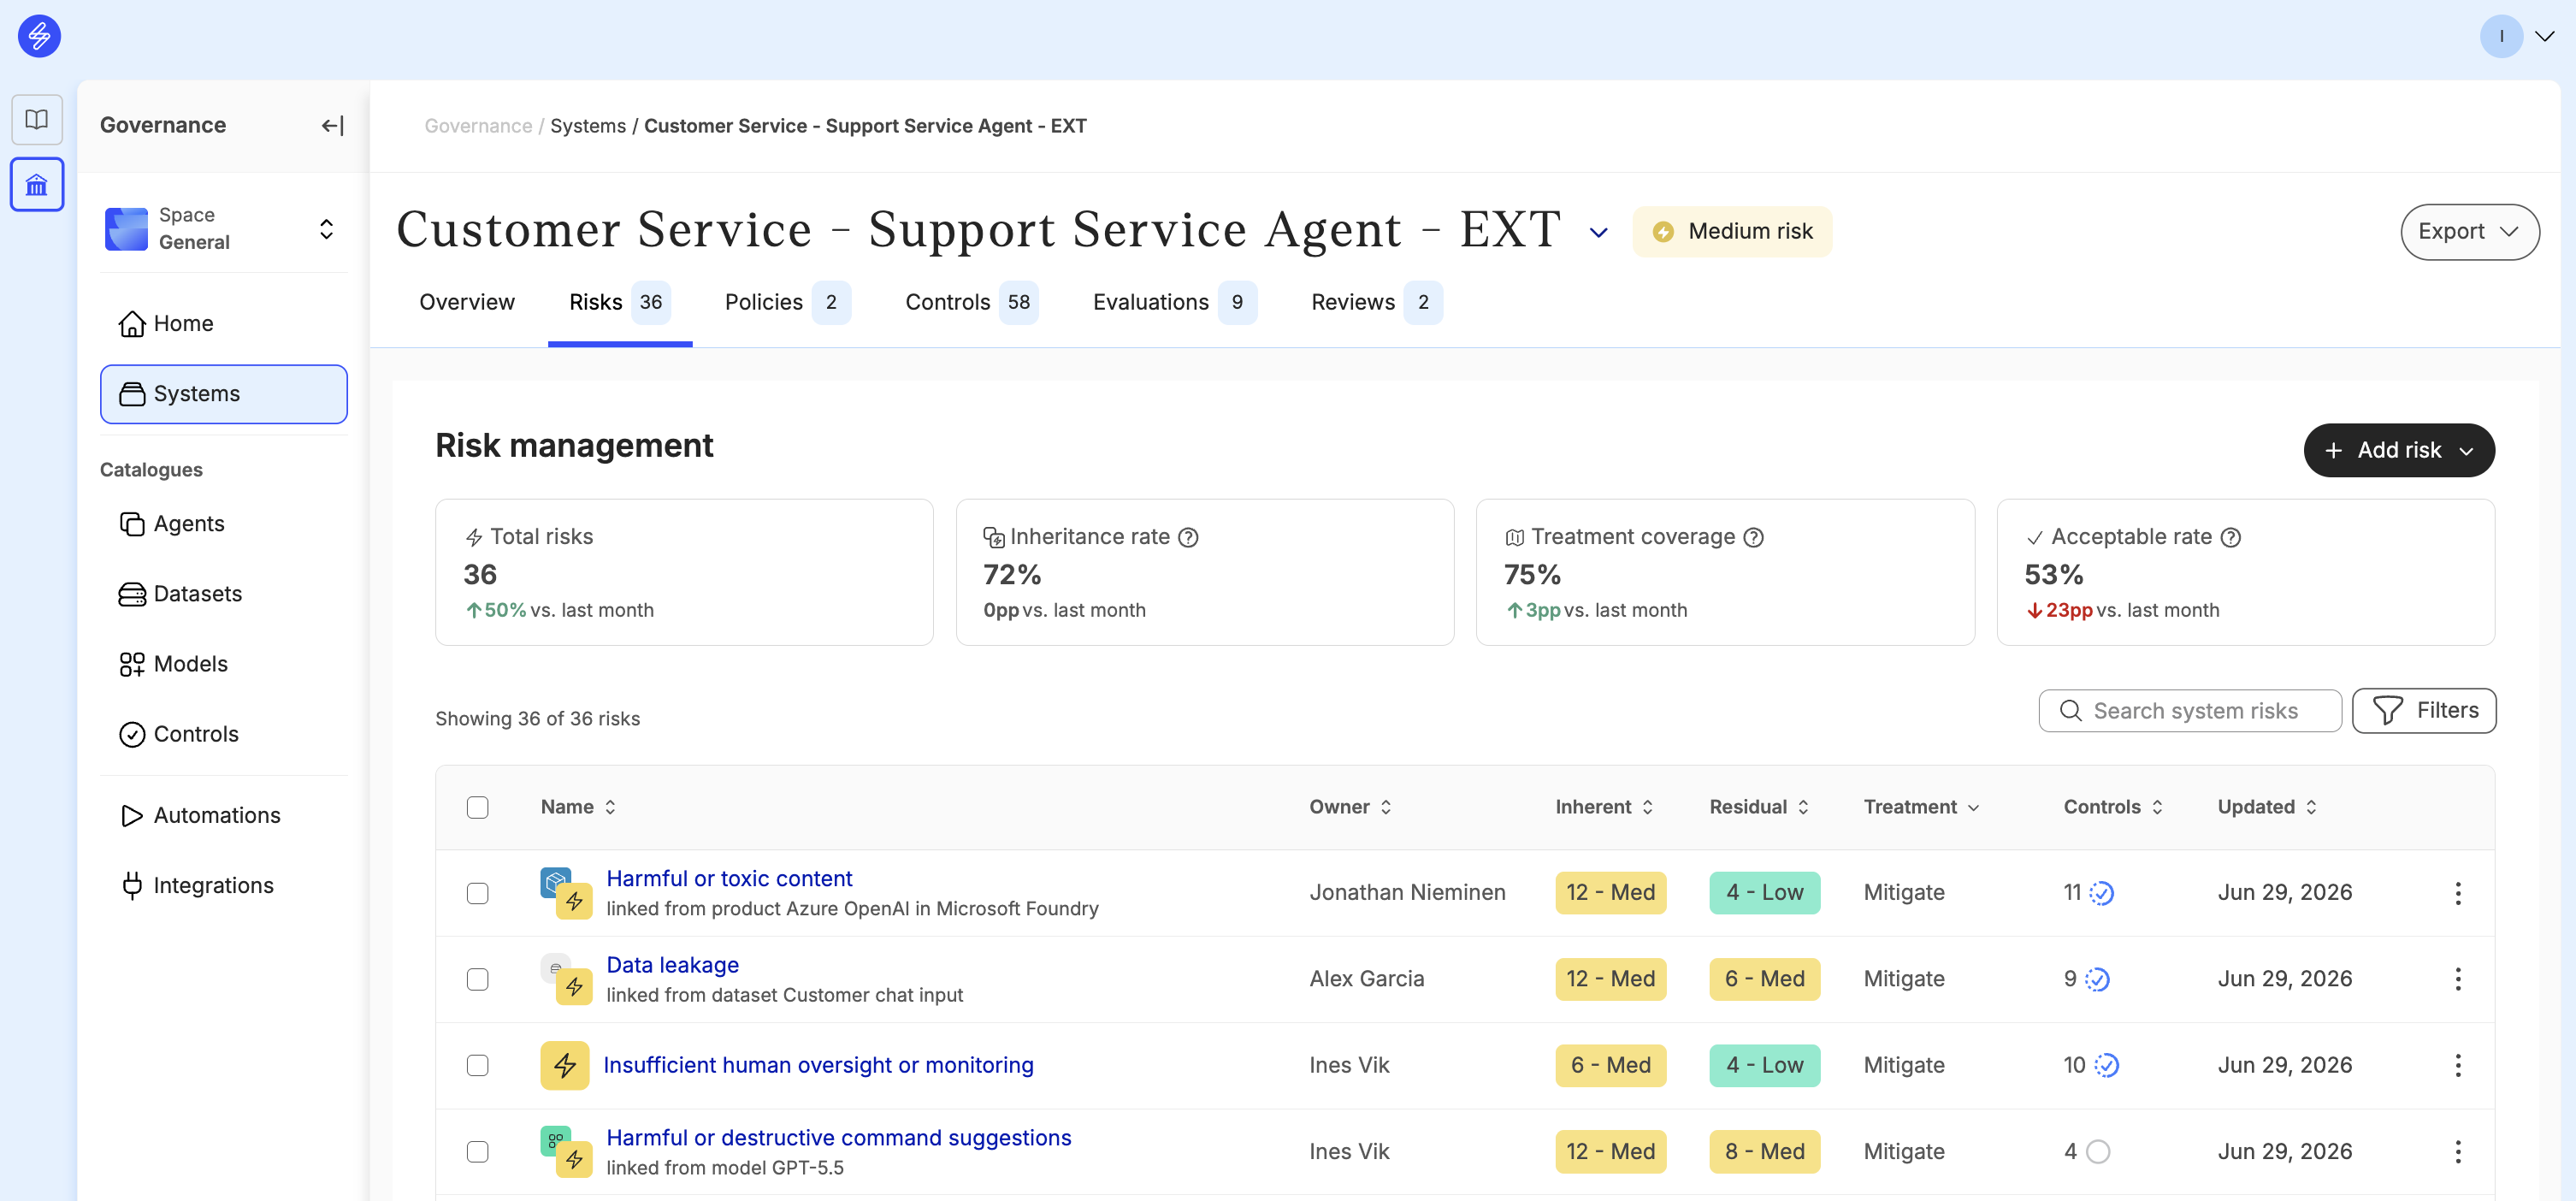2576x1201 pixels.
Task: Expand the system title dropdown chevron
Action: [1598, 233]
